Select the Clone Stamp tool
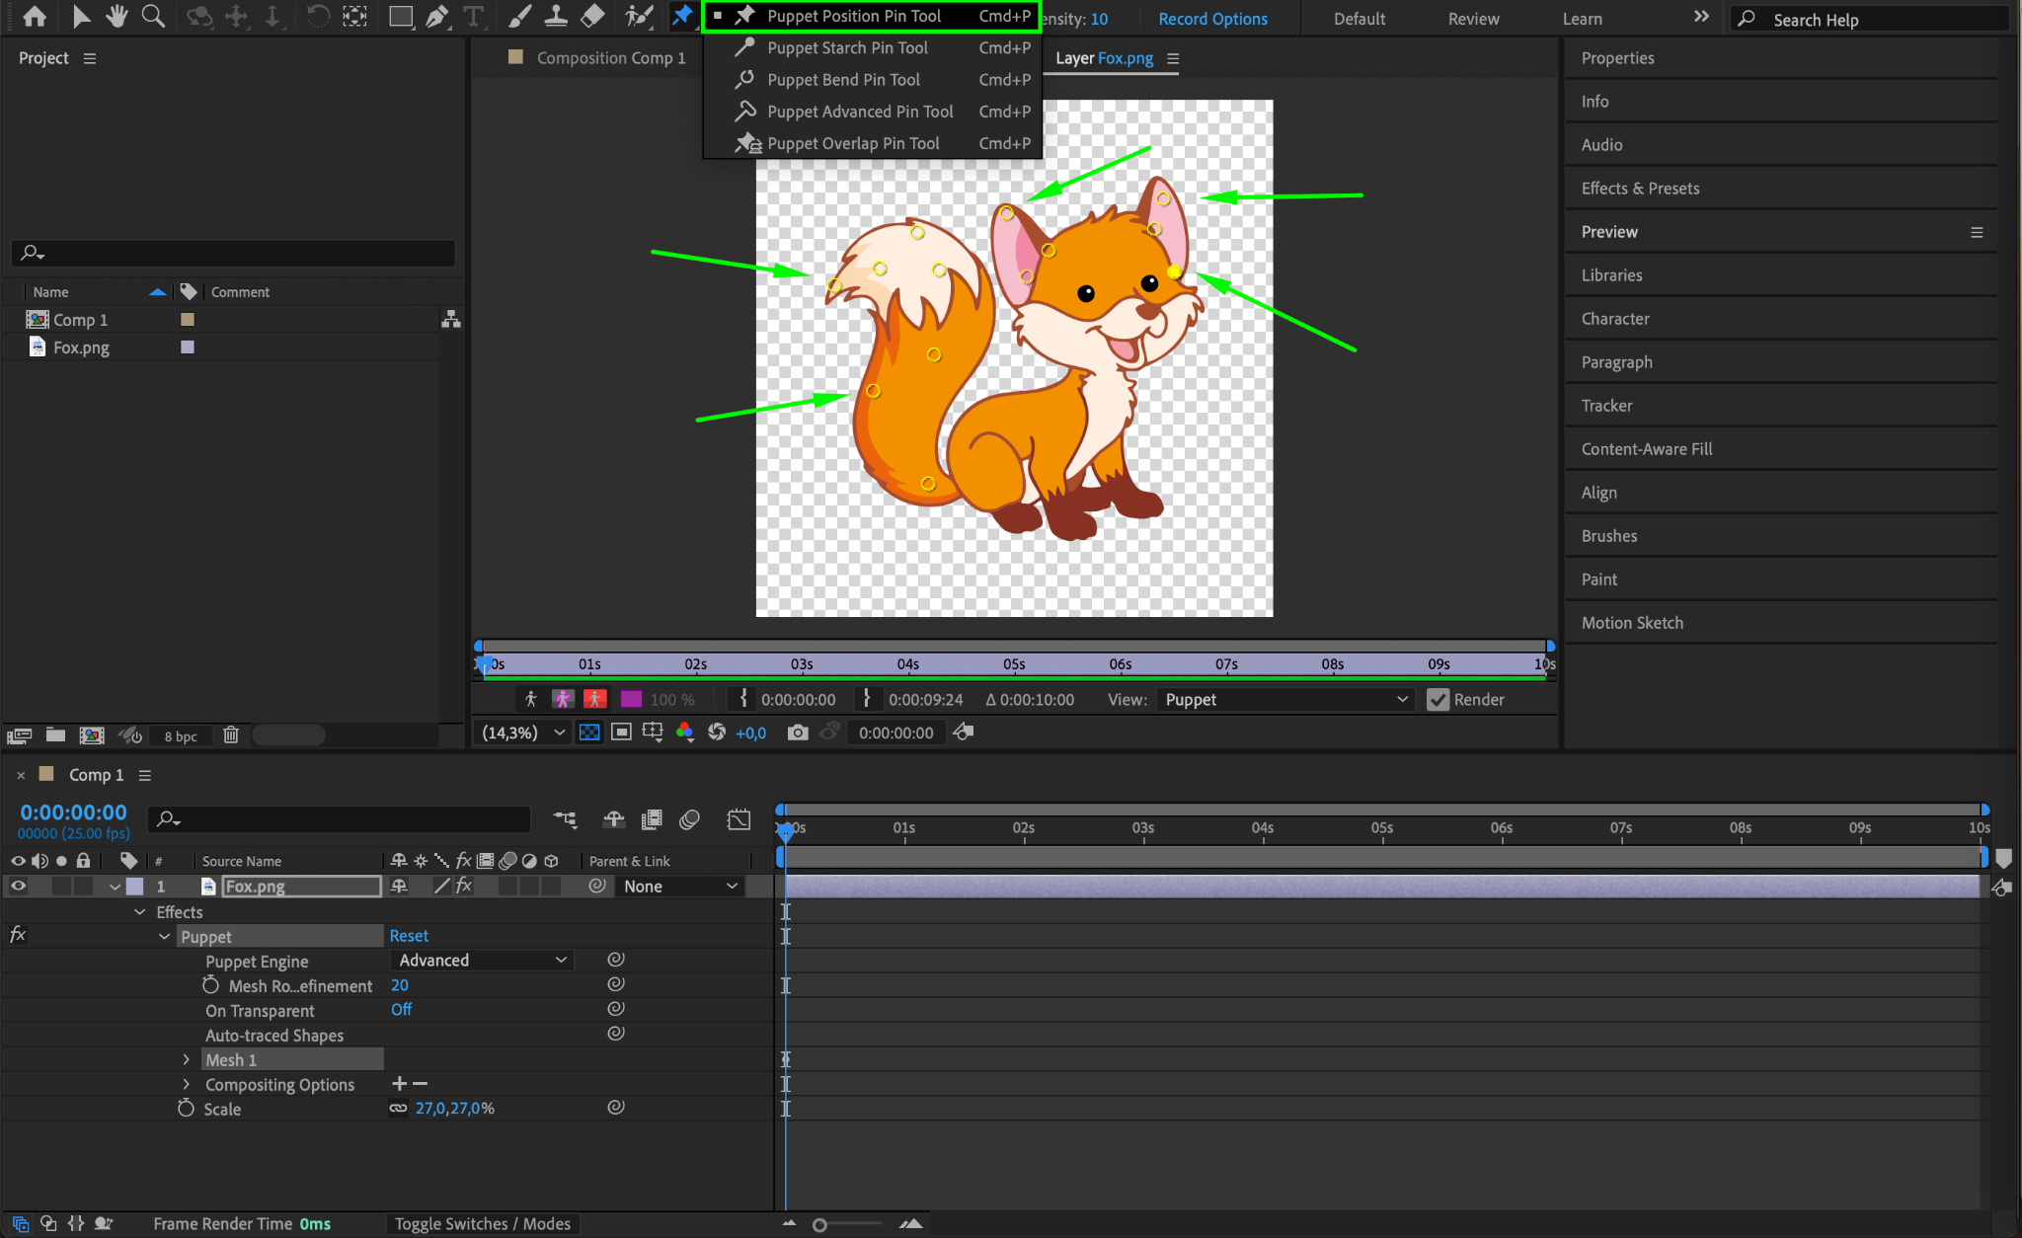The height and width of the screenshot is (1238, 2022). pos(556,17)
